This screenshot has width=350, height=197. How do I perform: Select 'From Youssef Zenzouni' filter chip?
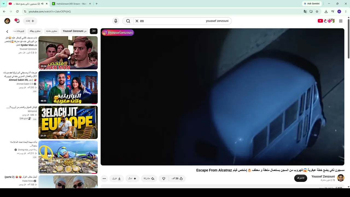pos(74,31)
